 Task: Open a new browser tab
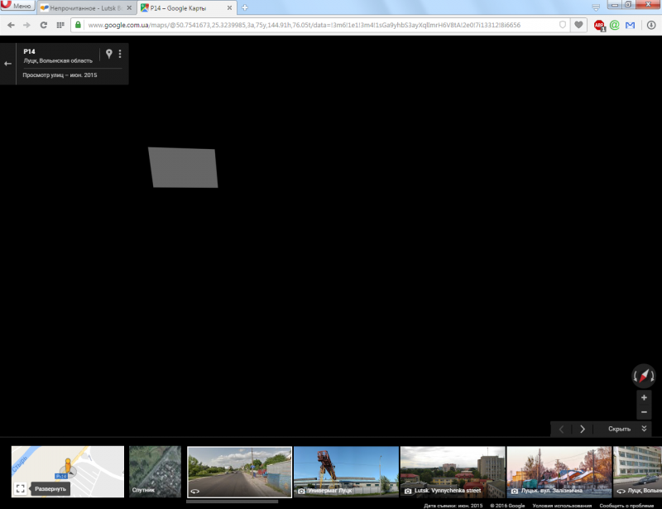tap(245, 7)
